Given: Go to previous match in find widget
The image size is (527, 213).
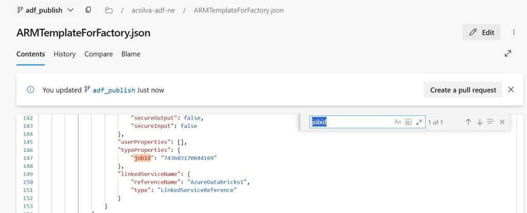Looking at the screenshot, I should [x=468, y=122].
